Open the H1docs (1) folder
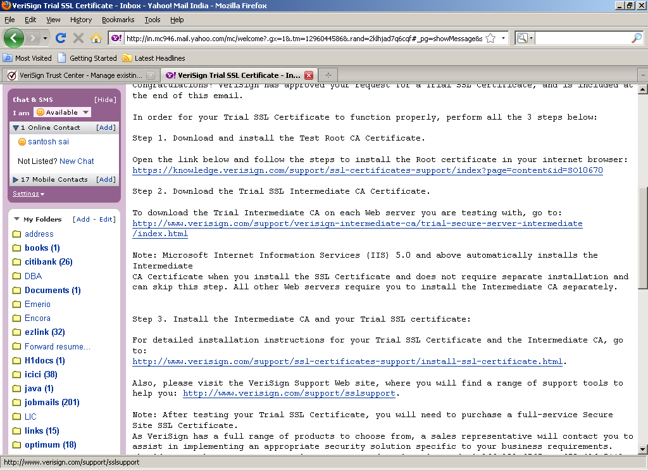Viewport: 648px width, 471px height. point(45,361)
